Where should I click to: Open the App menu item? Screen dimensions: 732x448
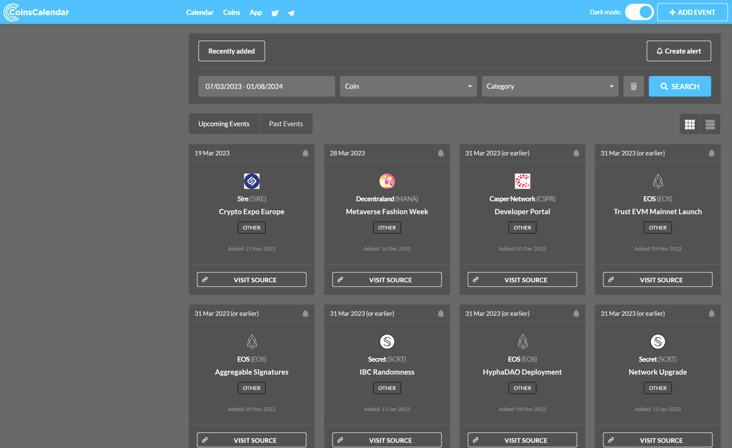[x=256, y=12]
